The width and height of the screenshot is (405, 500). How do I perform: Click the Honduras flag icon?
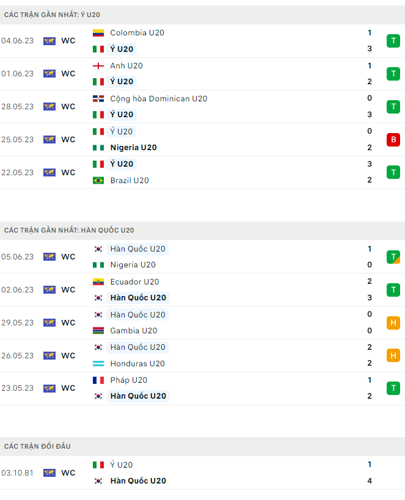click(x=98, y=364)
